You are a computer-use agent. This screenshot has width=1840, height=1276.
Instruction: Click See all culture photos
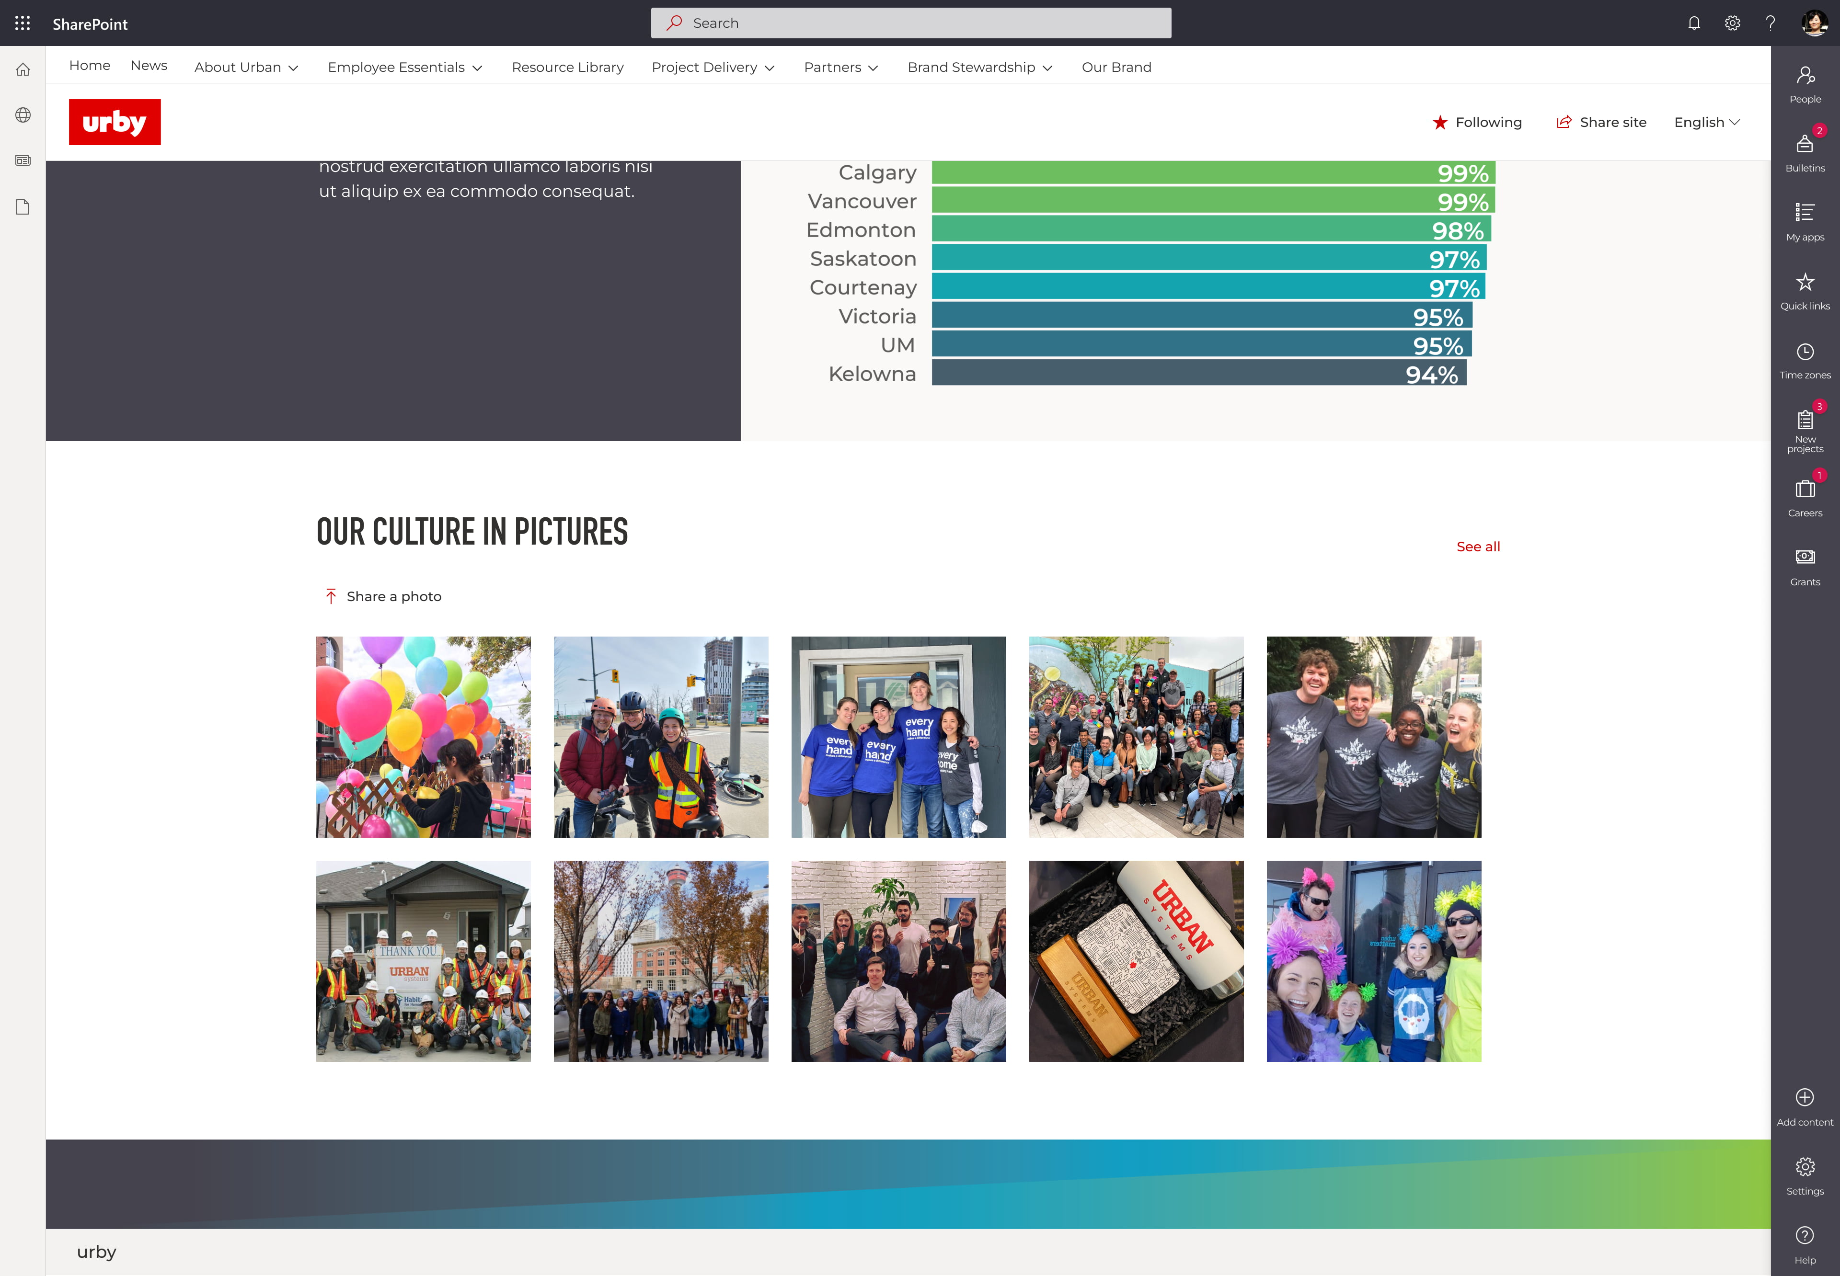pyautogui.click(x=1477, y=546)
